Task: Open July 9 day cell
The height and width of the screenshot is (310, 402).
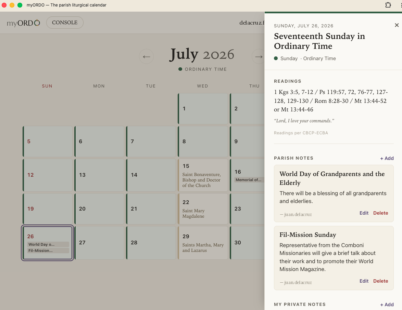Action: click(247, 141)
